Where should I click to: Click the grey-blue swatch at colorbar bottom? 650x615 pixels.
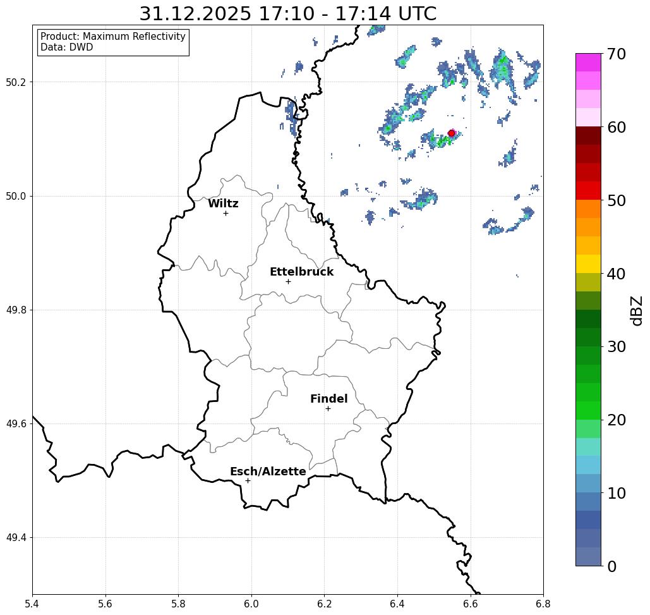coord(588,557)
